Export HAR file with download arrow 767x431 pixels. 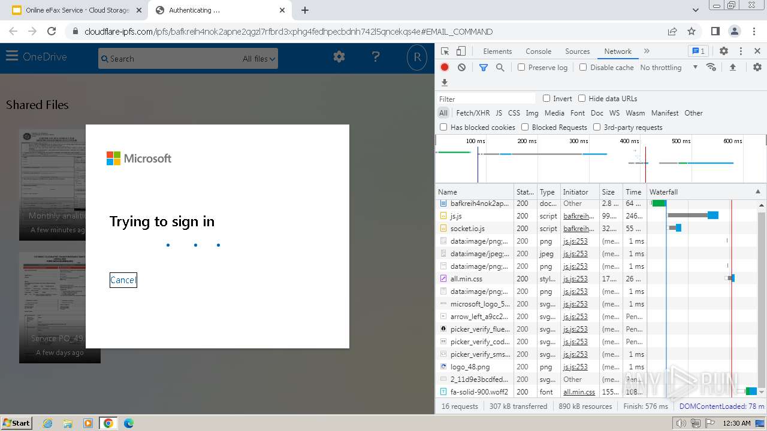(x=445, y=83)
